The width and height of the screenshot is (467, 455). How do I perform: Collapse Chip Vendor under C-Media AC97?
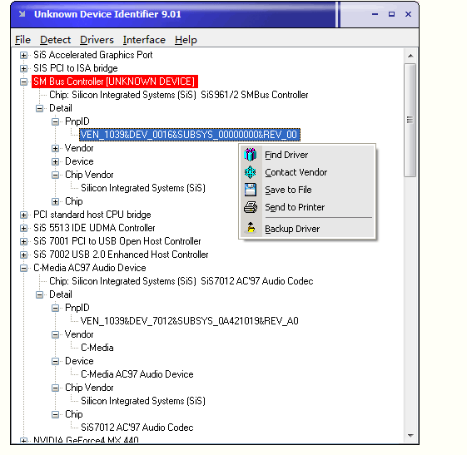tap(55, 388)
